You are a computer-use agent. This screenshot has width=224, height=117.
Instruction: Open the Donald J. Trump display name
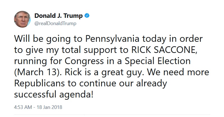(x=59, y=16)
